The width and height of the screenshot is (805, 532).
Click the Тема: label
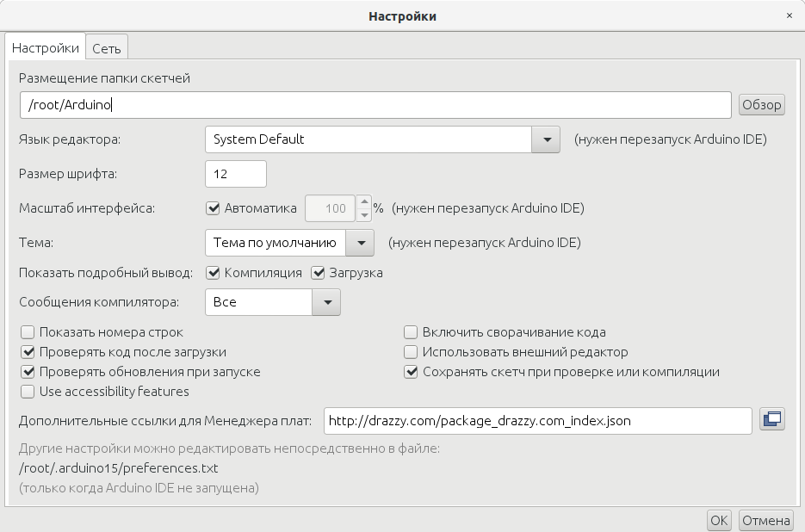point(36,243)
